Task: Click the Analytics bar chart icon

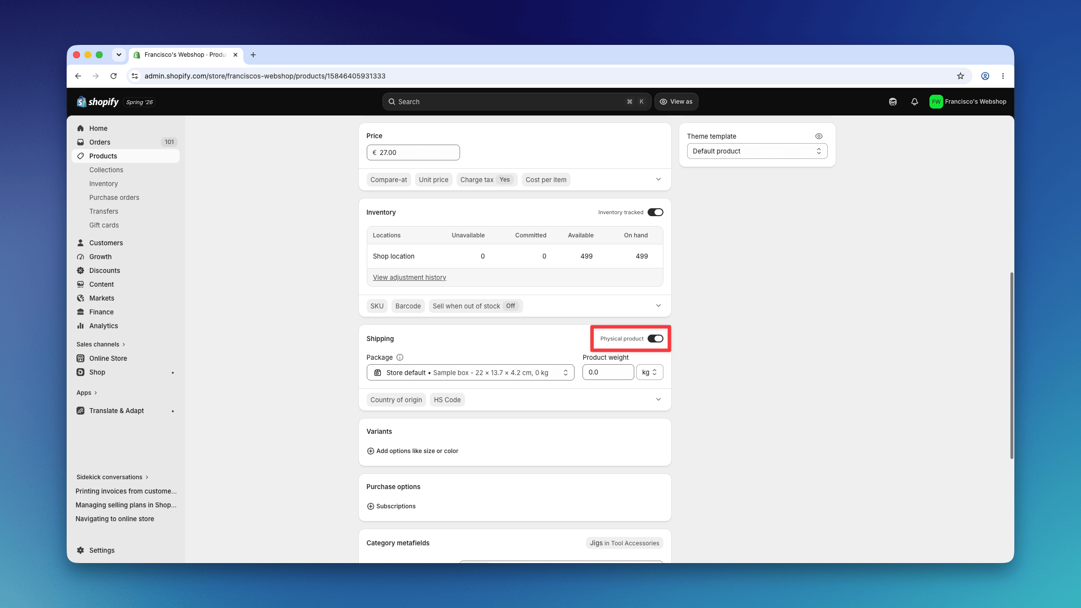Action: (80, 326)
